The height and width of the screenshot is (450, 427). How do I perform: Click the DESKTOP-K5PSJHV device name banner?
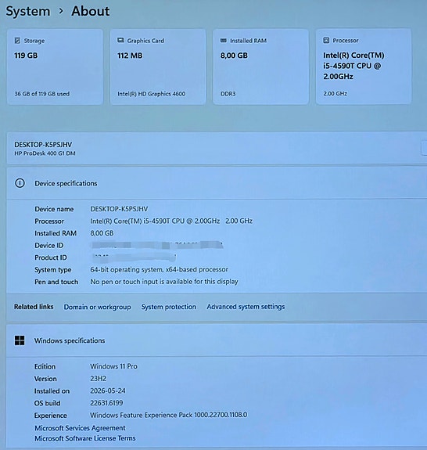tap(217, 148)
